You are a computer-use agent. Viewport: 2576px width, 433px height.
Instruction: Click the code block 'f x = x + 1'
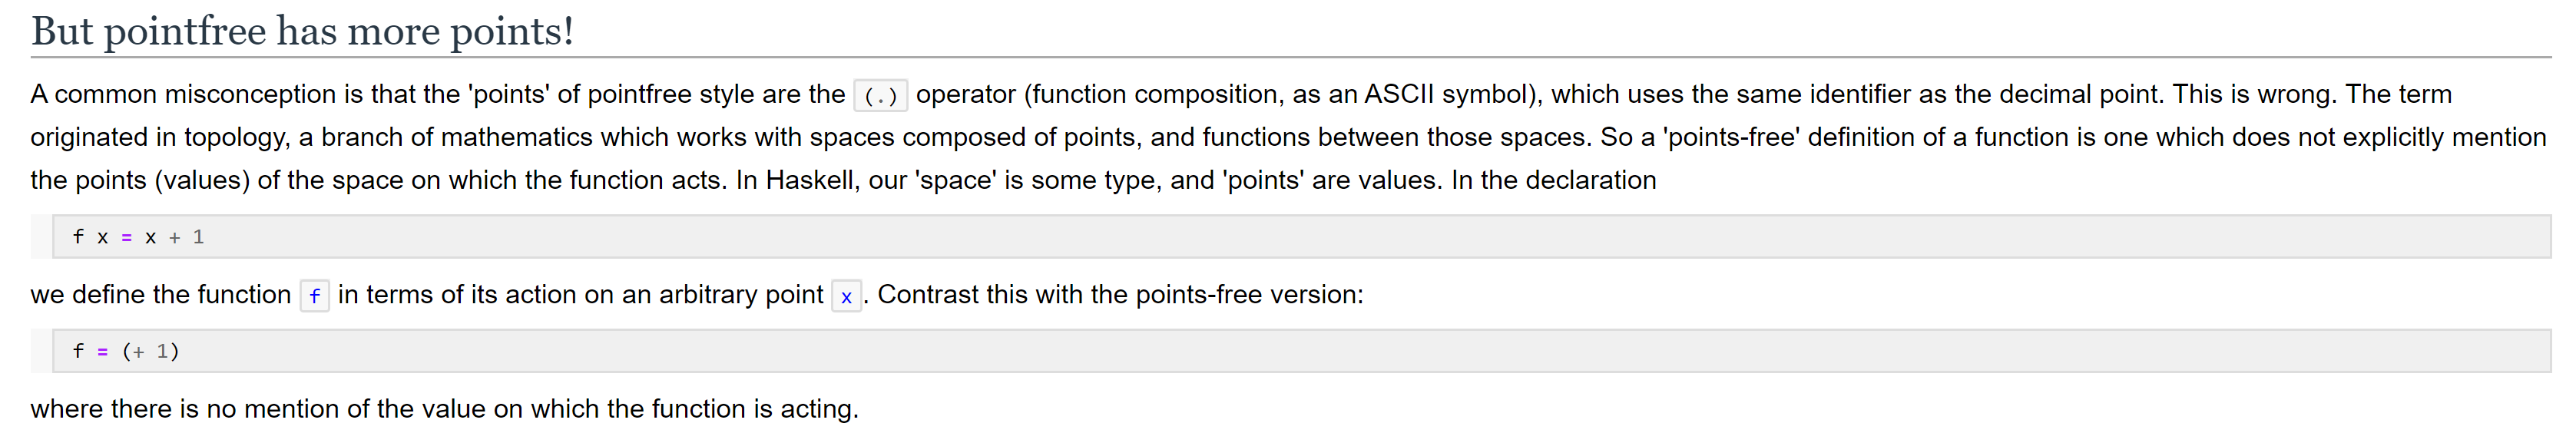coord(1301,237)
